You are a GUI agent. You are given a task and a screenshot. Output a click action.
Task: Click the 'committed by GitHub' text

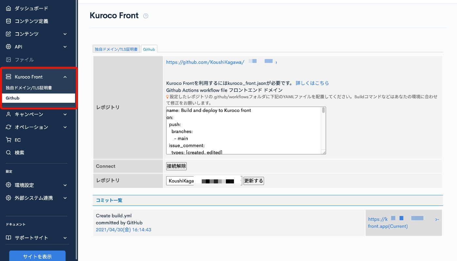click(119, 223)
